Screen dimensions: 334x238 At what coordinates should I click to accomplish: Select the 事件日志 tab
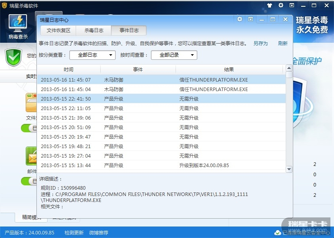[129, 30]
